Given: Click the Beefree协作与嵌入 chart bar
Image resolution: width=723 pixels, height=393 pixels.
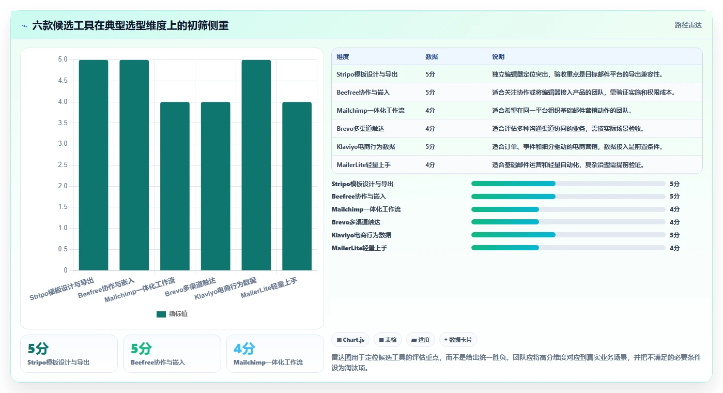Looking at the screenshot, I should point(134,165).
